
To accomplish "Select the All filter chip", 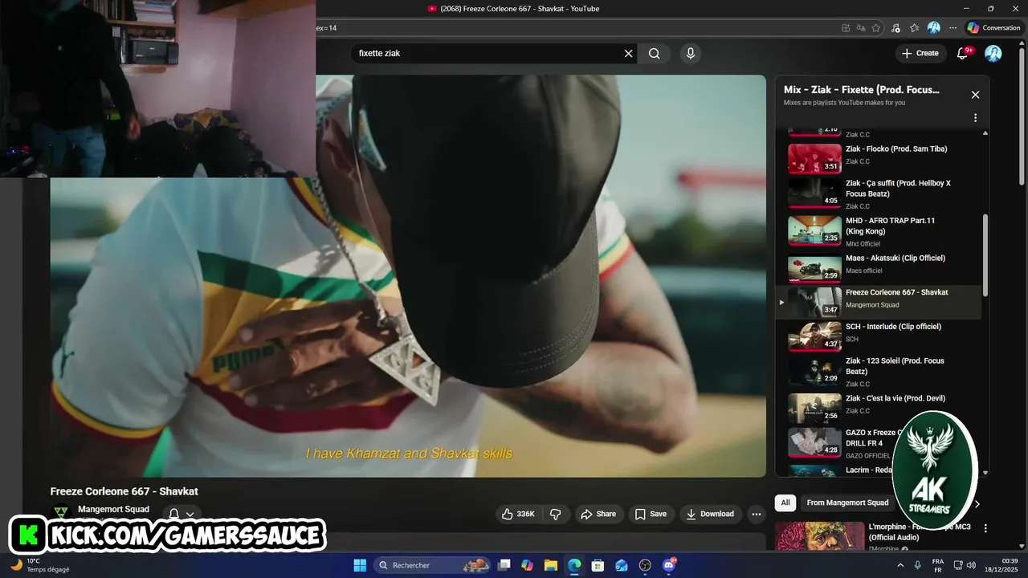I will tap(785, 503).
